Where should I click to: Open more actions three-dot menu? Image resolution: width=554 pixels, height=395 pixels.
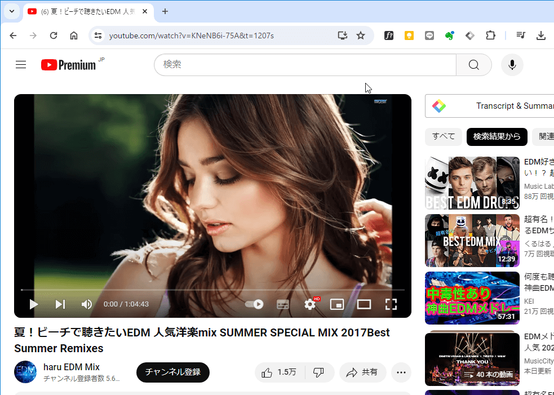401,372
